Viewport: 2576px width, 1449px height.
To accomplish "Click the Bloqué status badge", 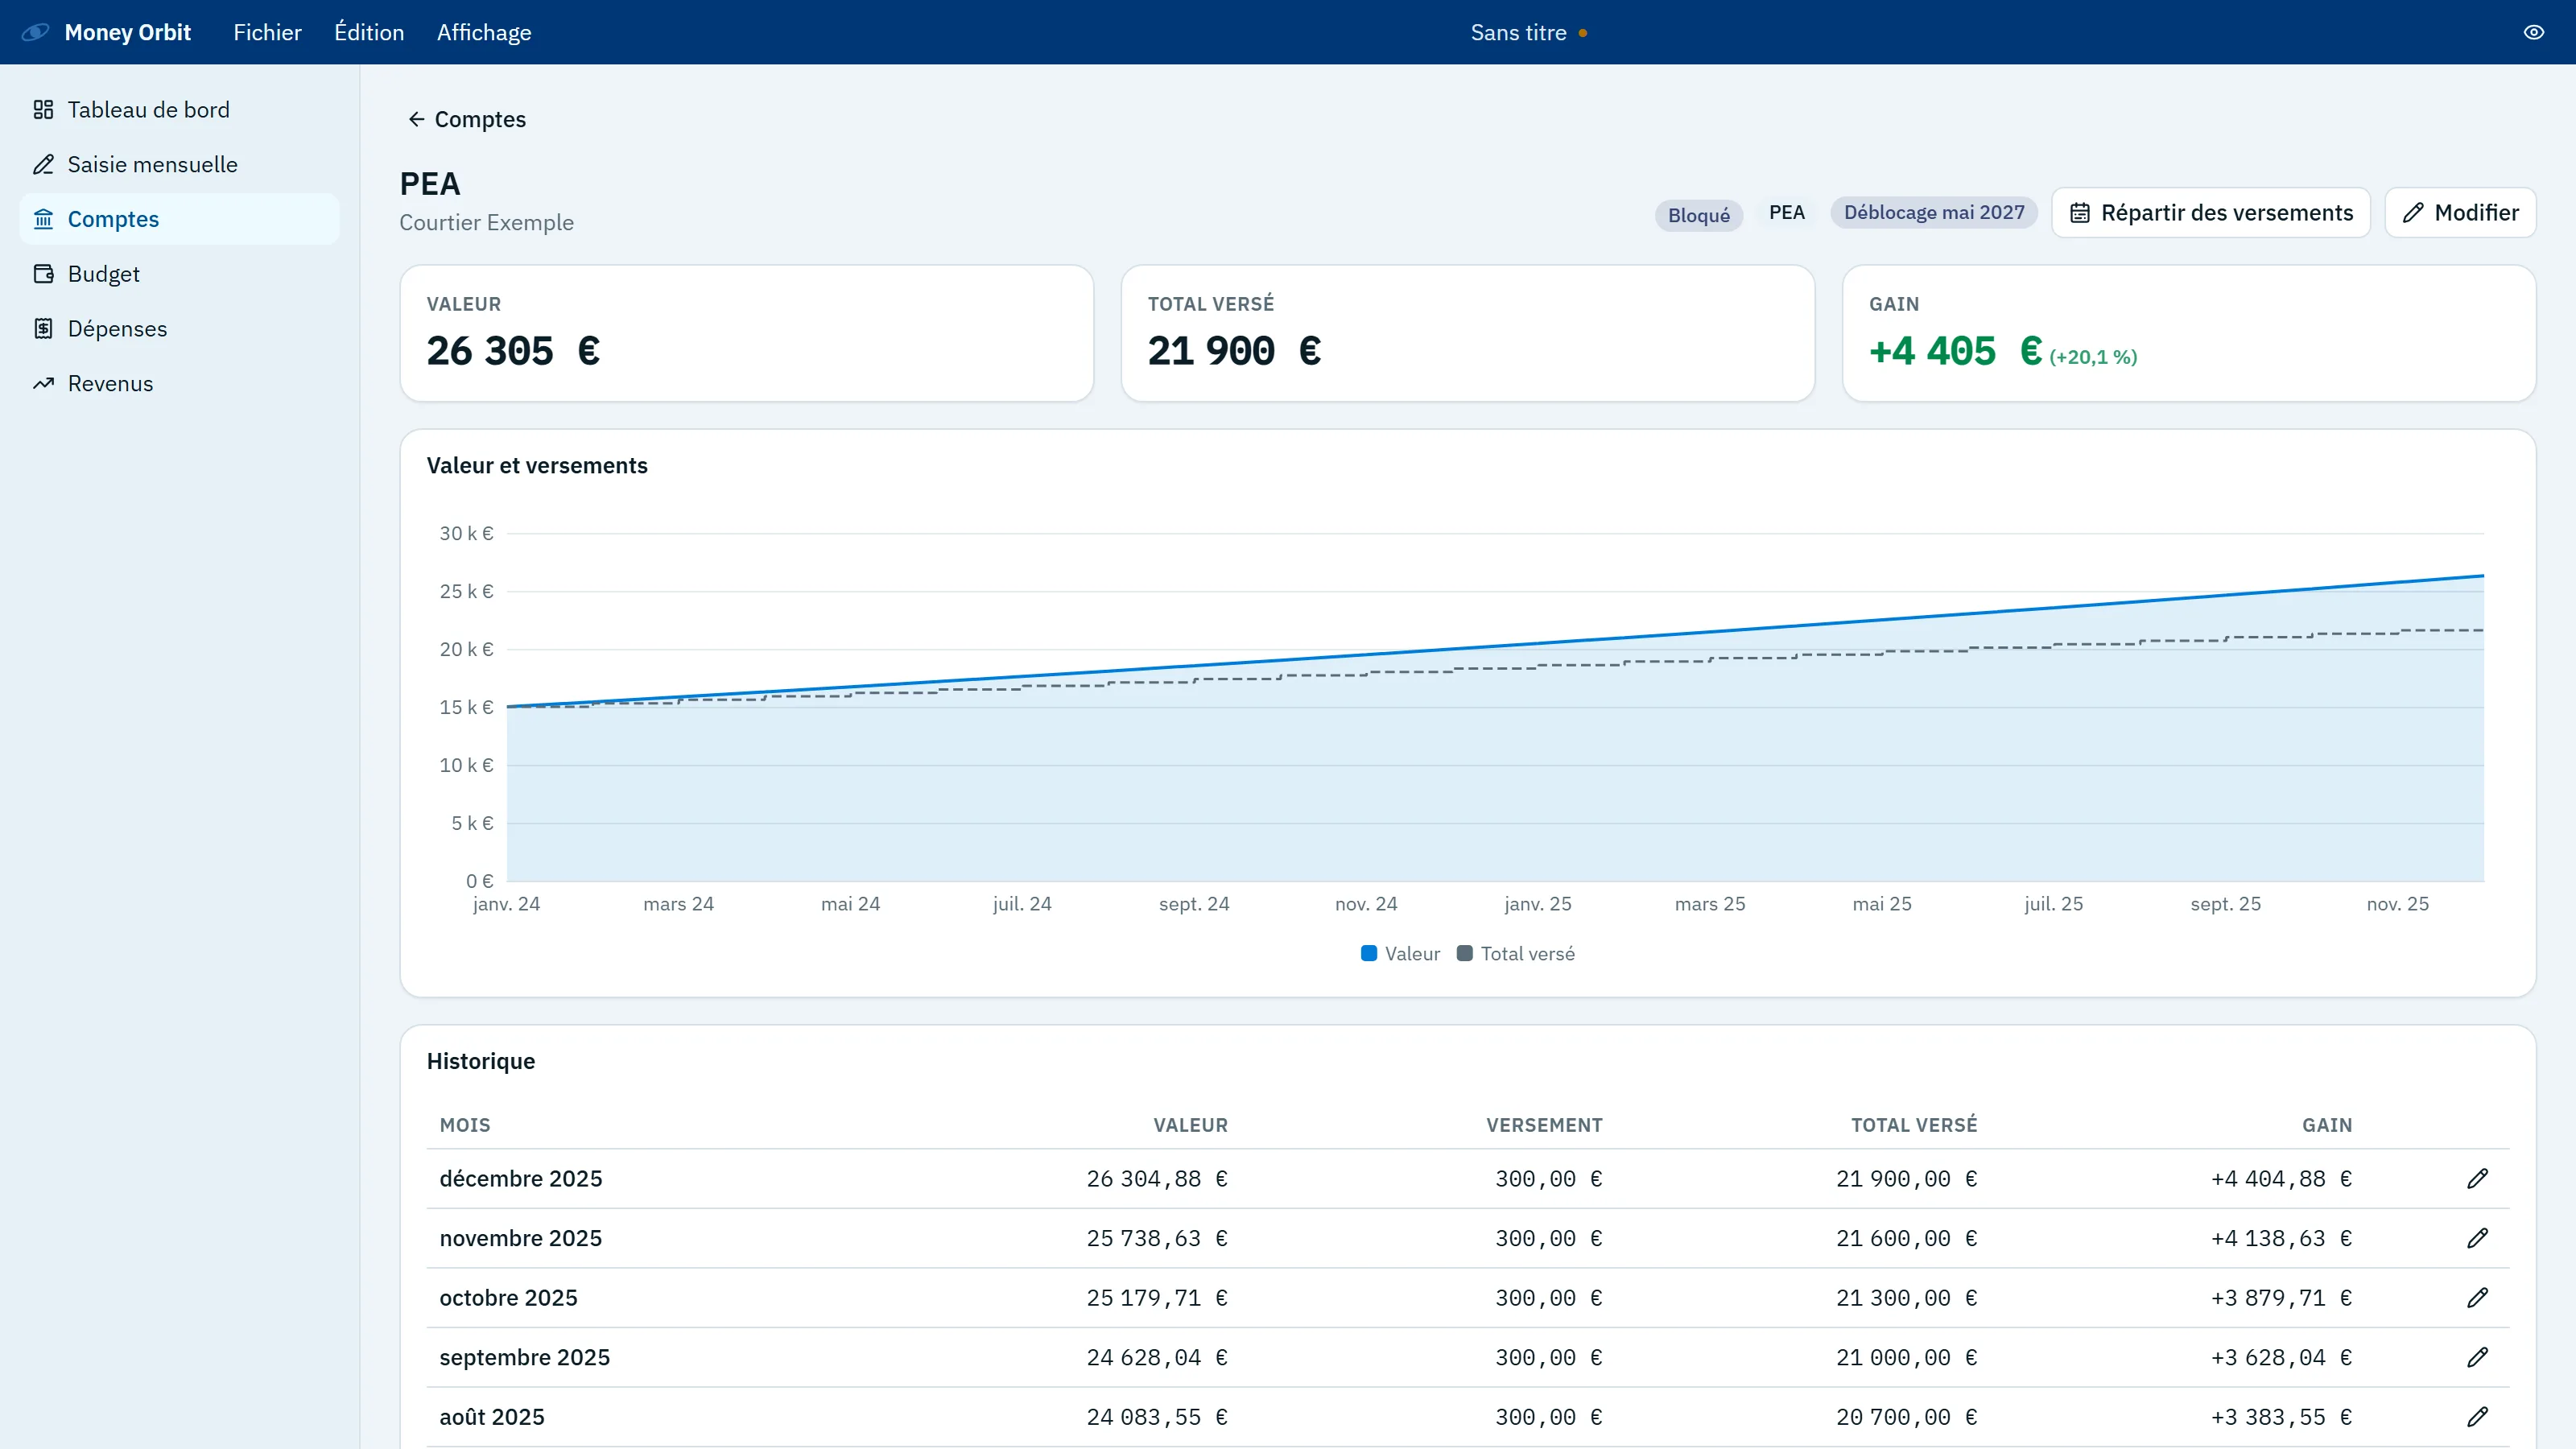I will (x=1698, y=215).
